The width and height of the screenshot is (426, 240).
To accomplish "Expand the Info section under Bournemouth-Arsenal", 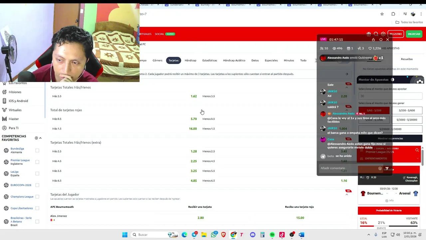I will coord(389,201).
